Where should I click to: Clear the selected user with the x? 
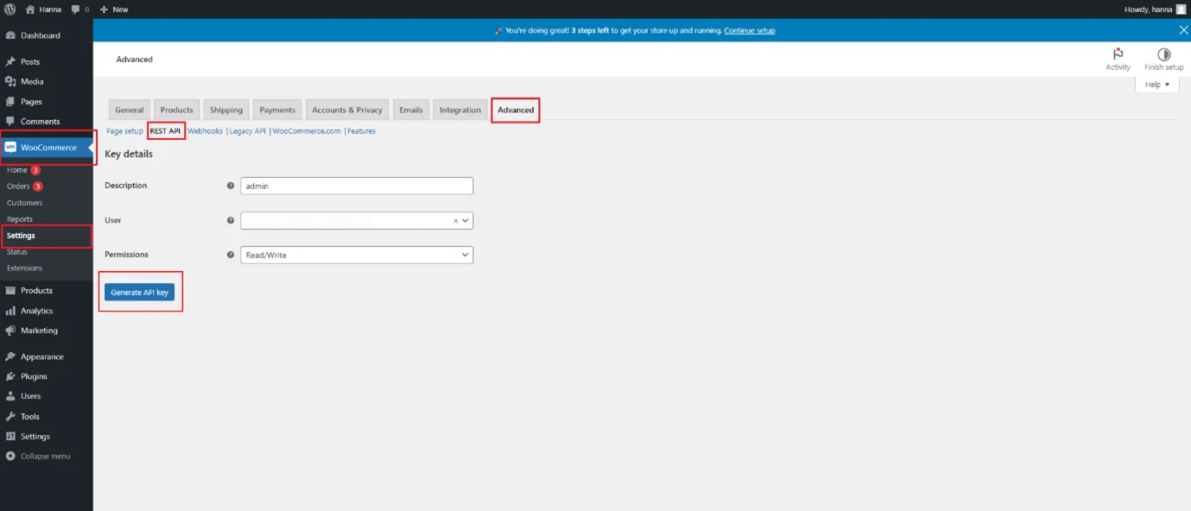(x=456, y=221)
